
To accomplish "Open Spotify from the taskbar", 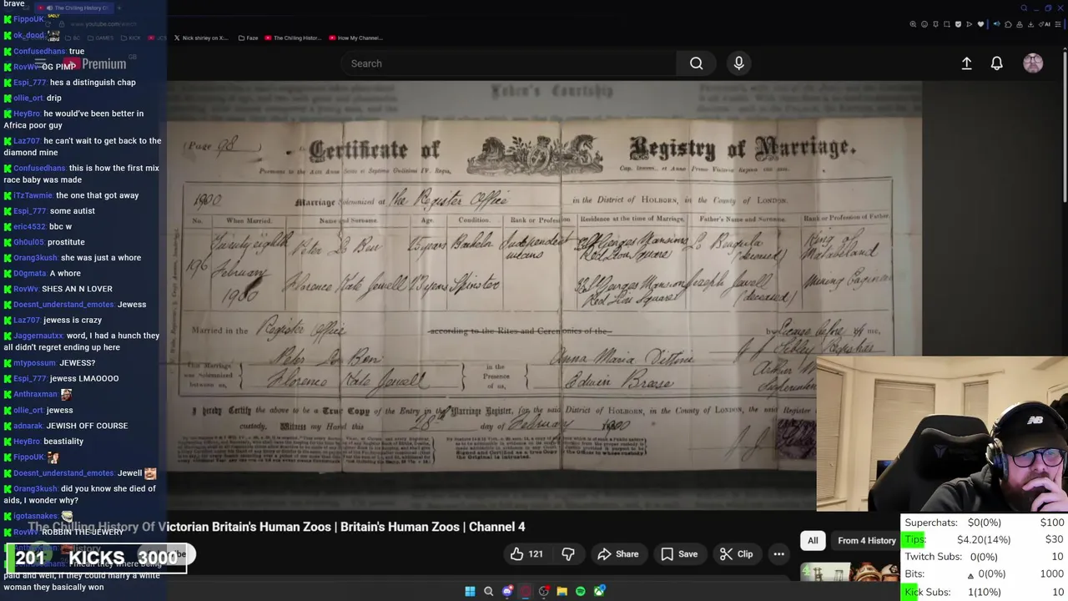I will tap(581, 591).
